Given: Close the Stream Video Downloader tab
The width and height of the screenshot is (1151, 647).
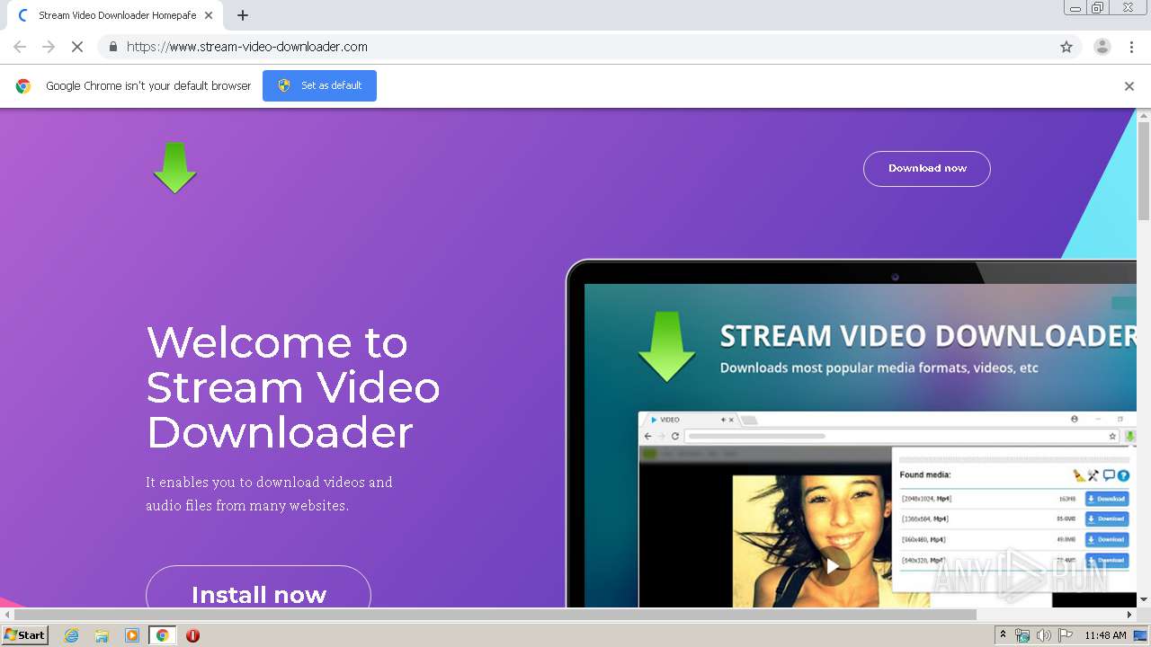Looking at the screenshot, I should (x=209, y=15).
